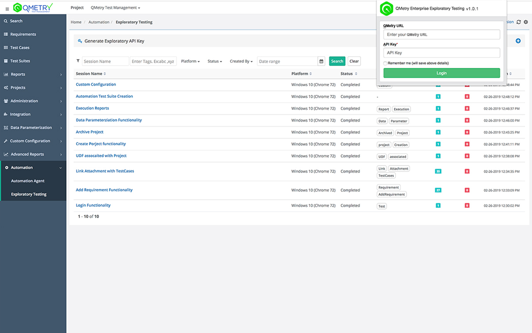Open Data Parameterziation Functionality session
Screen dimensions: 532x333
(x=109, y=120)
